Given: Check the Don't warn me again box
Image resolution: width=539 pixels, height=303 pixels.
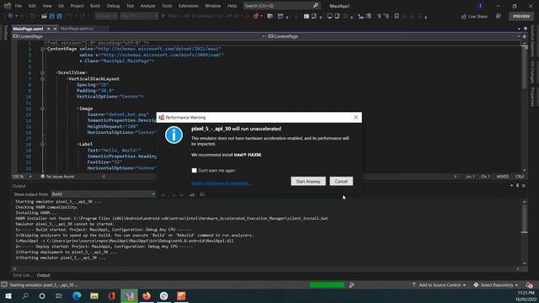Looking at the screenshot, I should (195, 170).
